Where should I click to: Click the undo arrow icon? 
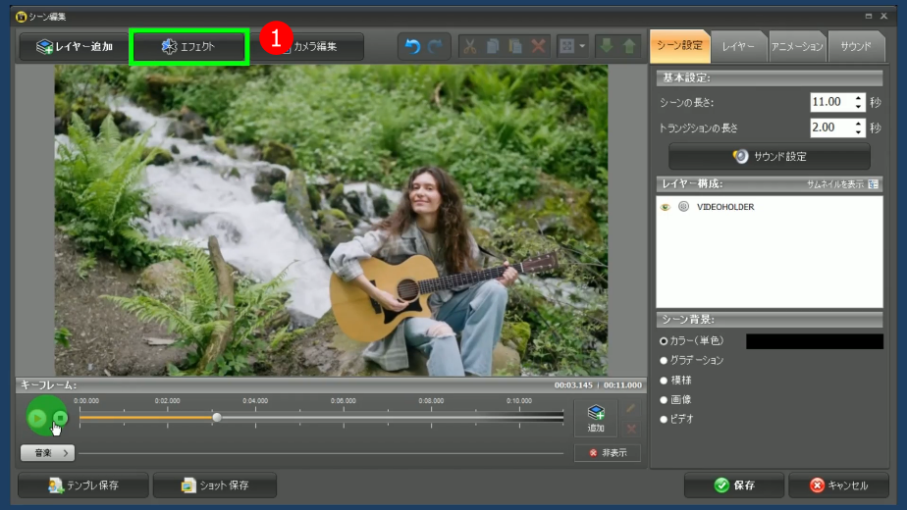click(x=412, y=46)
